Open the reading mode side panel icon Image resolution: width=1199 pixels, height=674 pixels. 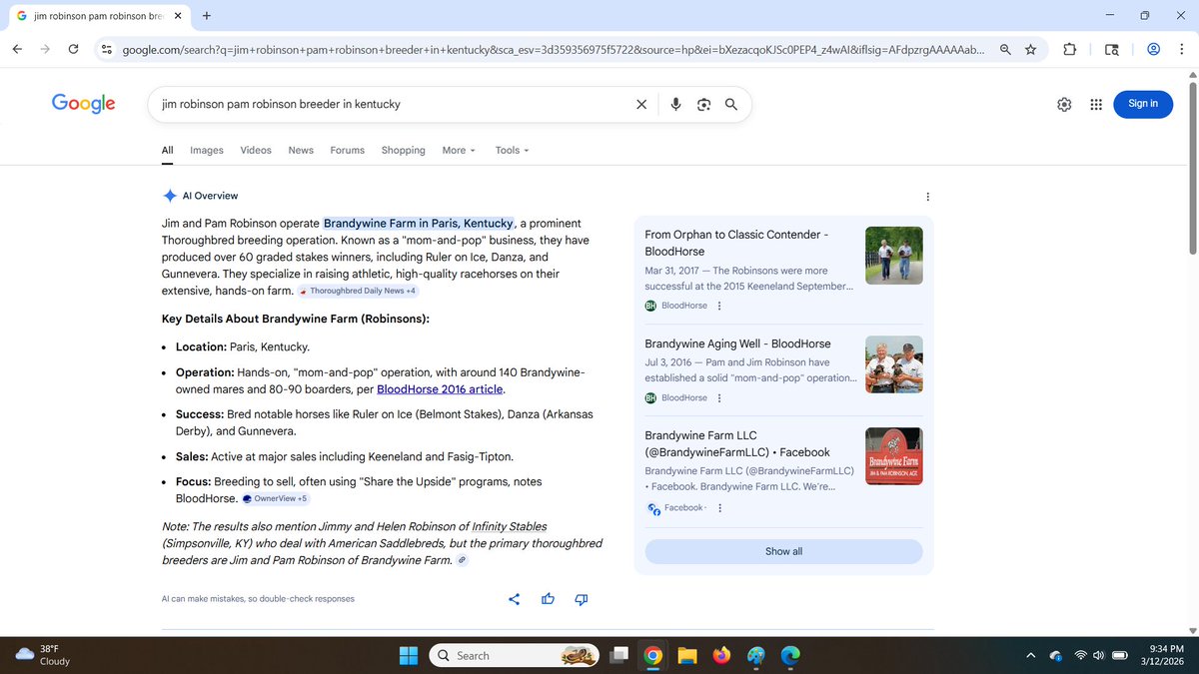click(x=1112, y=49)
